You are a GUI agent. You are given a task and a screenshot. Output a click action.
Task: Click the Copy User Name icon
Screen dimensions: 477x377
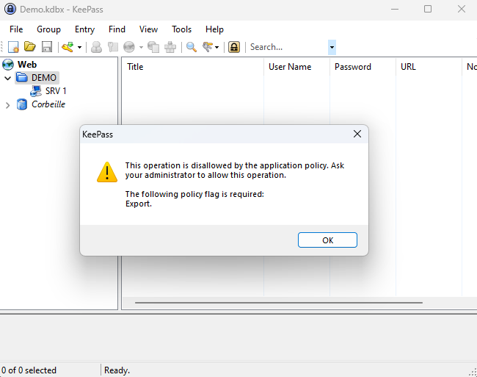[96, 47]
